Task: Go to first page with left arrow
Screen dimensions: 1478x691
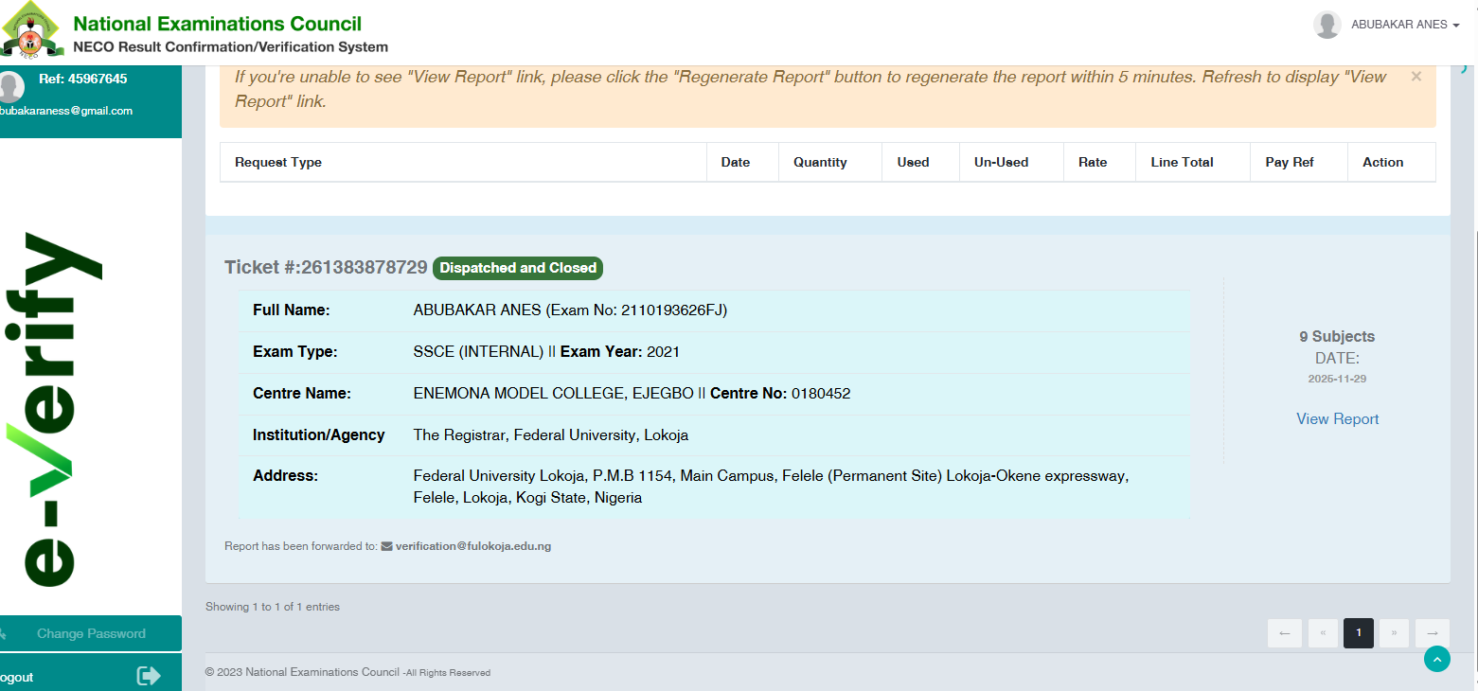Action: [1284, 633]
